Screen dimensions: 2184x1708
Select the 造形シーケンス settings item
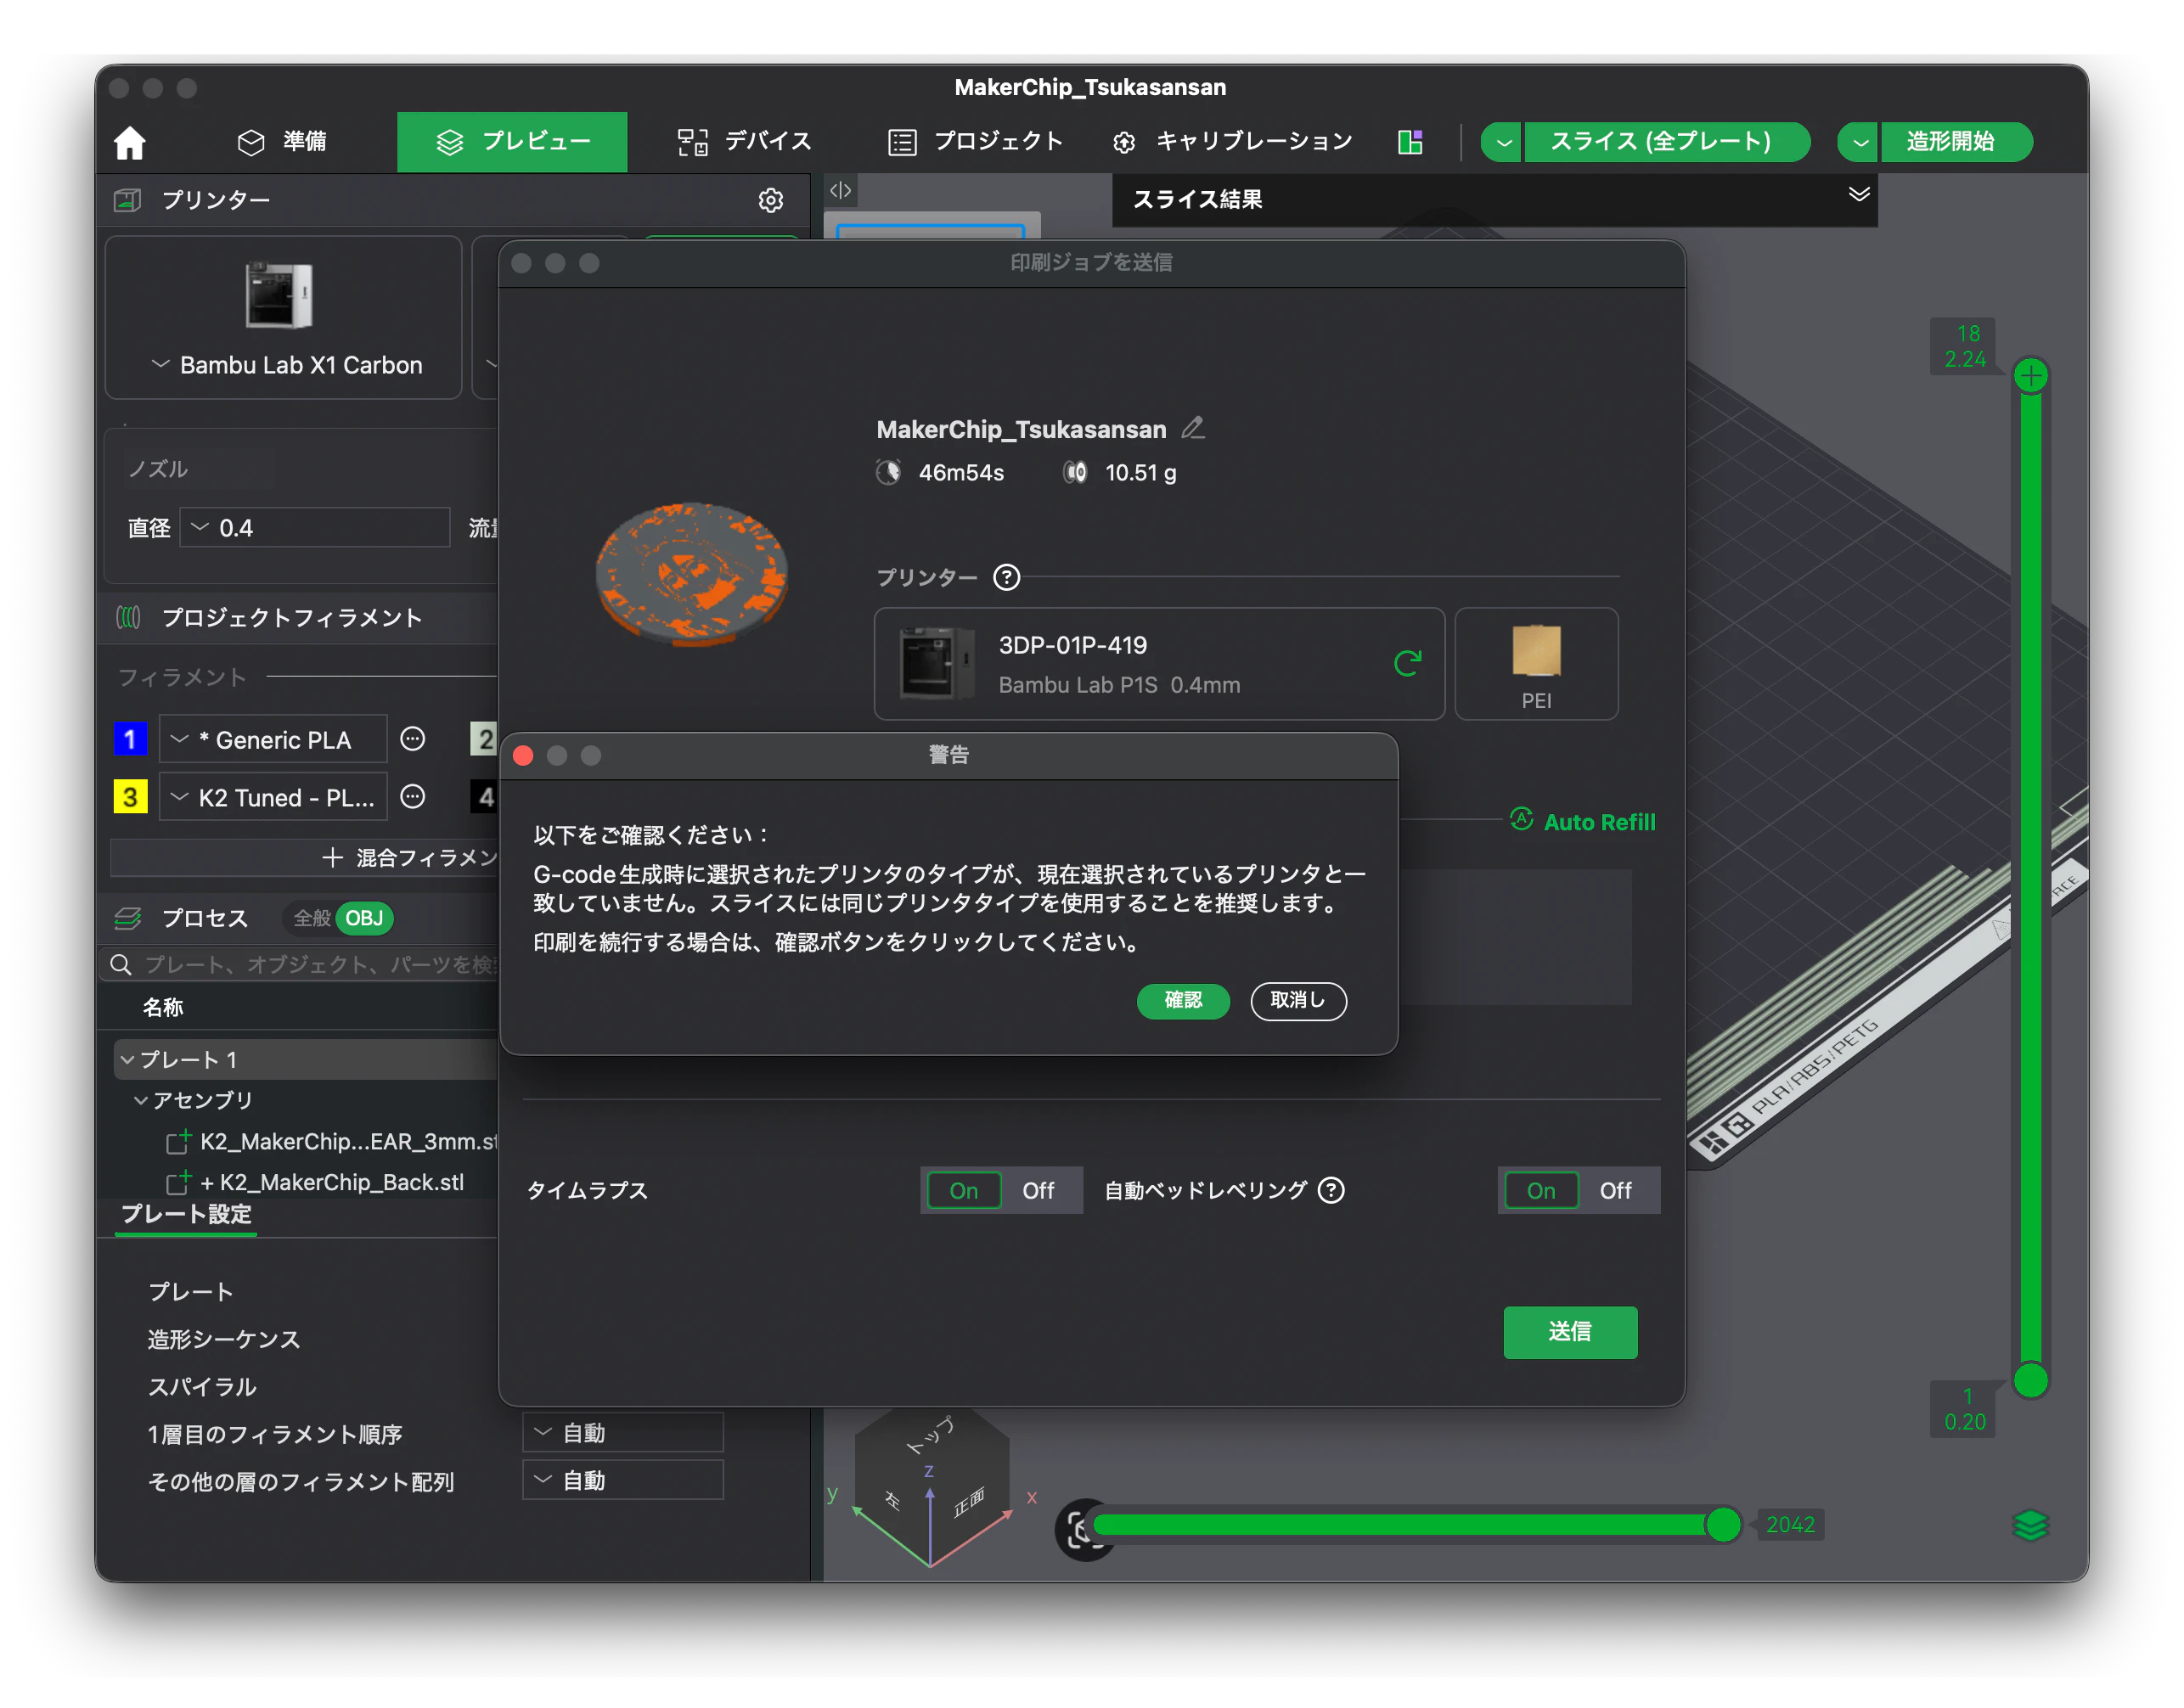pyautogui.click(x=224, y=1339)
